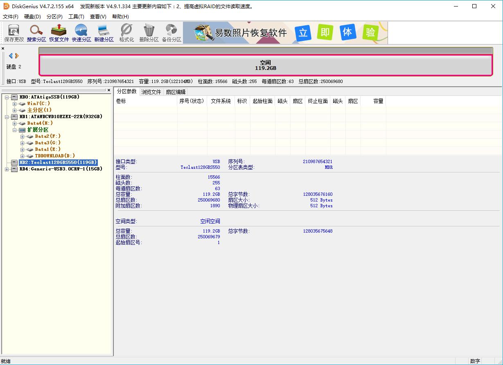
Task: Expand the Win7(C:) tree node
Action: [x=14, y=103]
